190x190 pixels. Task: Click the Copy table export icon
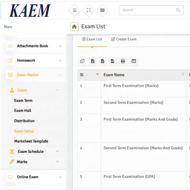(x=82, y=61)
